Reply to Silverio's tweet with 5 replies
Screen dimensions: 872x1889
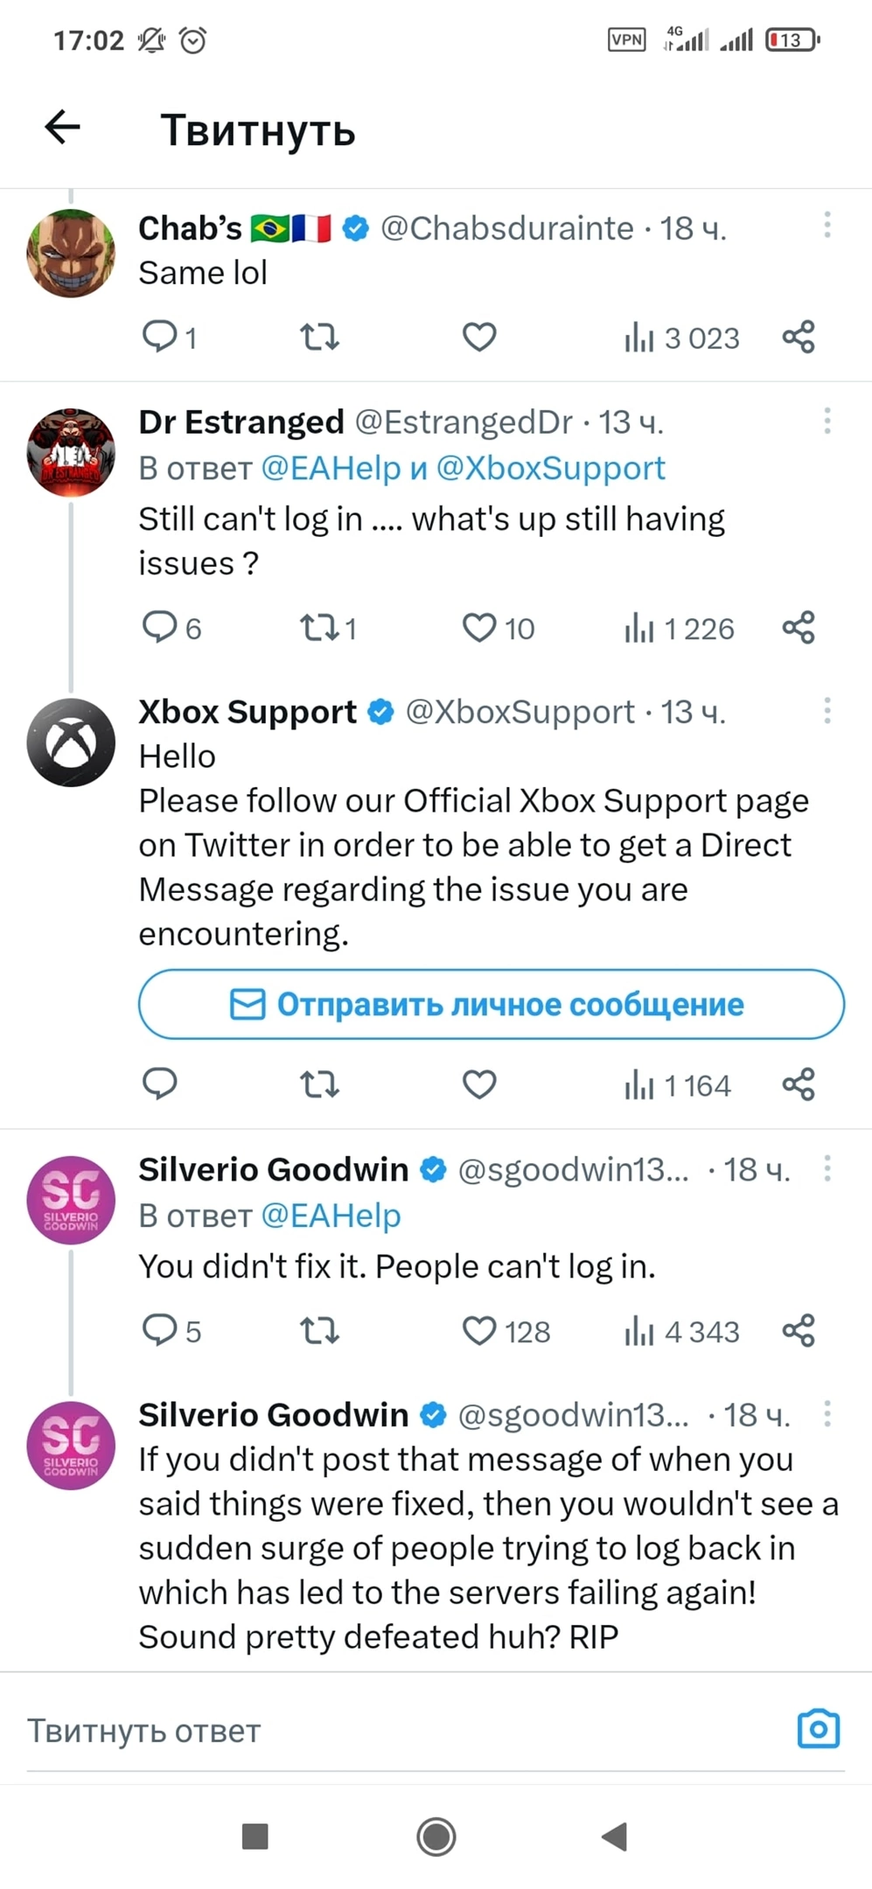click(159, 1330)
